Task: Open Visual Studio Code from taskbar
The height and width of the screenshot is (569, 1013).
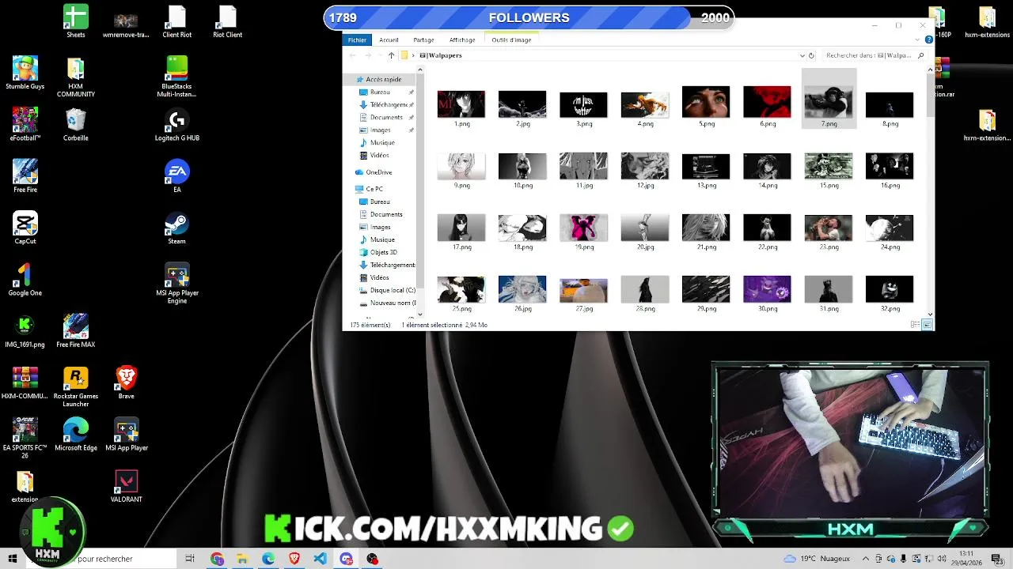Action: click(320, 559)
